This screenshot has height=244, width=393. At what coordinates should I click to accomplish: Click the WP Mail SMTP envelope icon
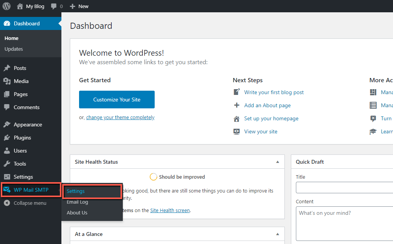(x=7, y=190)
